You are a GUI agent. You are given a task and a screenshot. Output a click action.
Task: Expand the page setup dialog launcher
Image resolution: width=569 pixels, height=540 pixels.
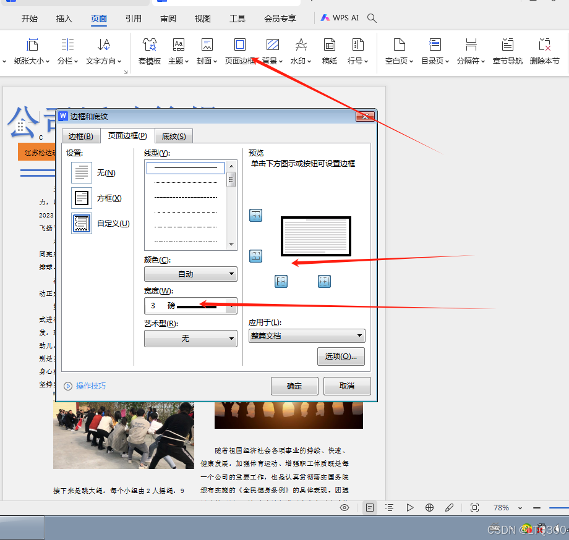click(x=126, y=72)
